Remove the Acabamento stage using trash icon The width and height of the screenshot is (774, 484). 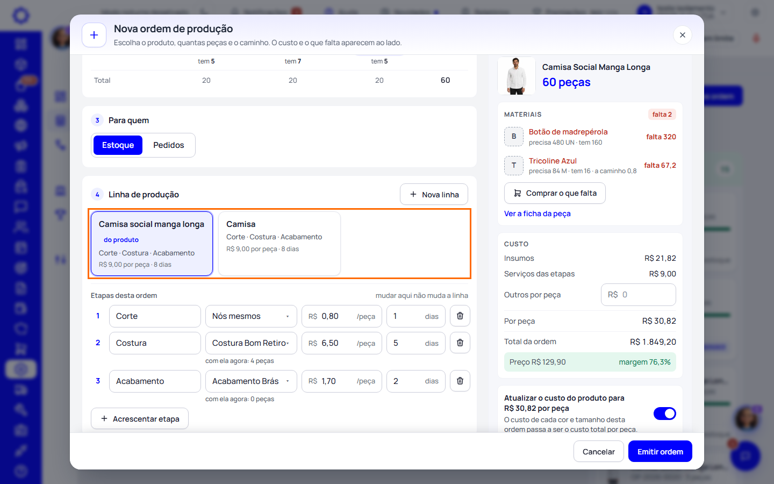[460, 381]
